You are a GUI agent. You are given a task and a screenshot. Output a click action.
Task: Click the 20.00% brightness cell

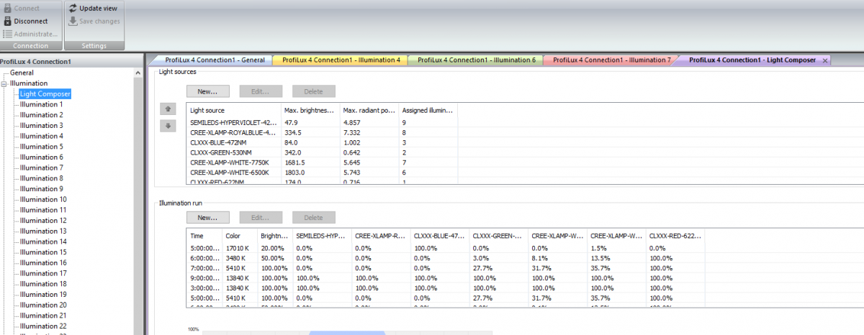271,247
